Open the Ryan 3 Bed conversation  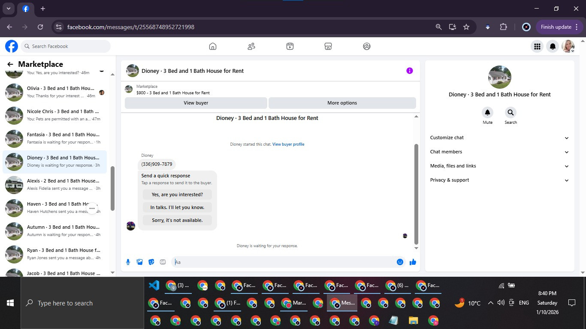[55, 254]
